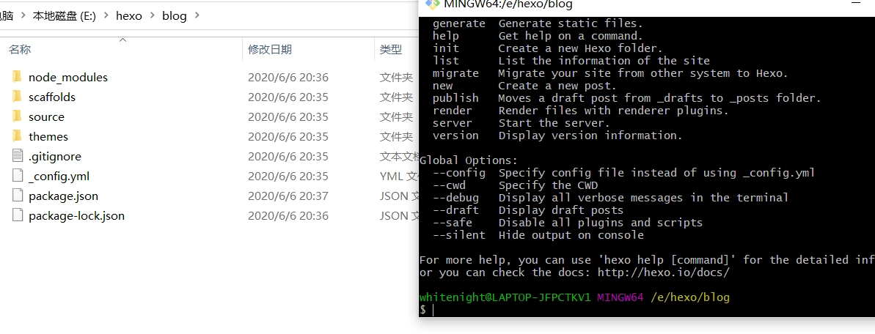The image size is (875, 334).
Task: Select the _config.yml file icon
Action: tap(18, 176)
